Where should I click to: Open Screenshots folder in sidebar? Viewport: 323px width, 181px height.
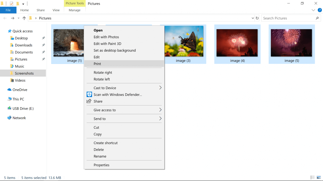[x=23, y=73]
